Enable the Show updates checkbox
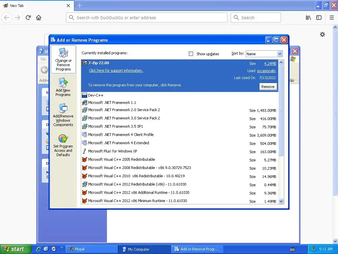338x254 pixels. click(191, 54)
